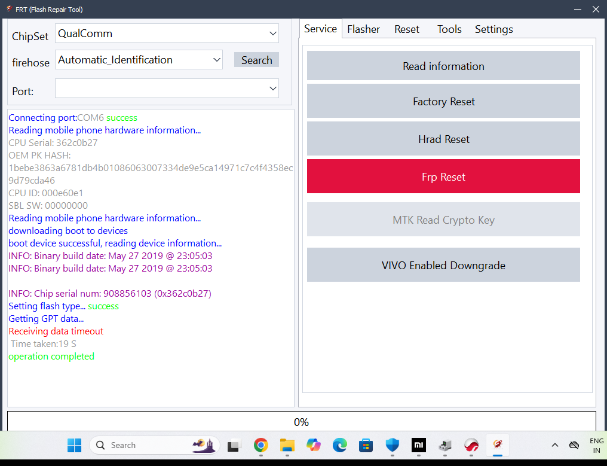The image size is (607, 466).
Task: Close the FRT Flash Repair Tool window
Action: 596,10
